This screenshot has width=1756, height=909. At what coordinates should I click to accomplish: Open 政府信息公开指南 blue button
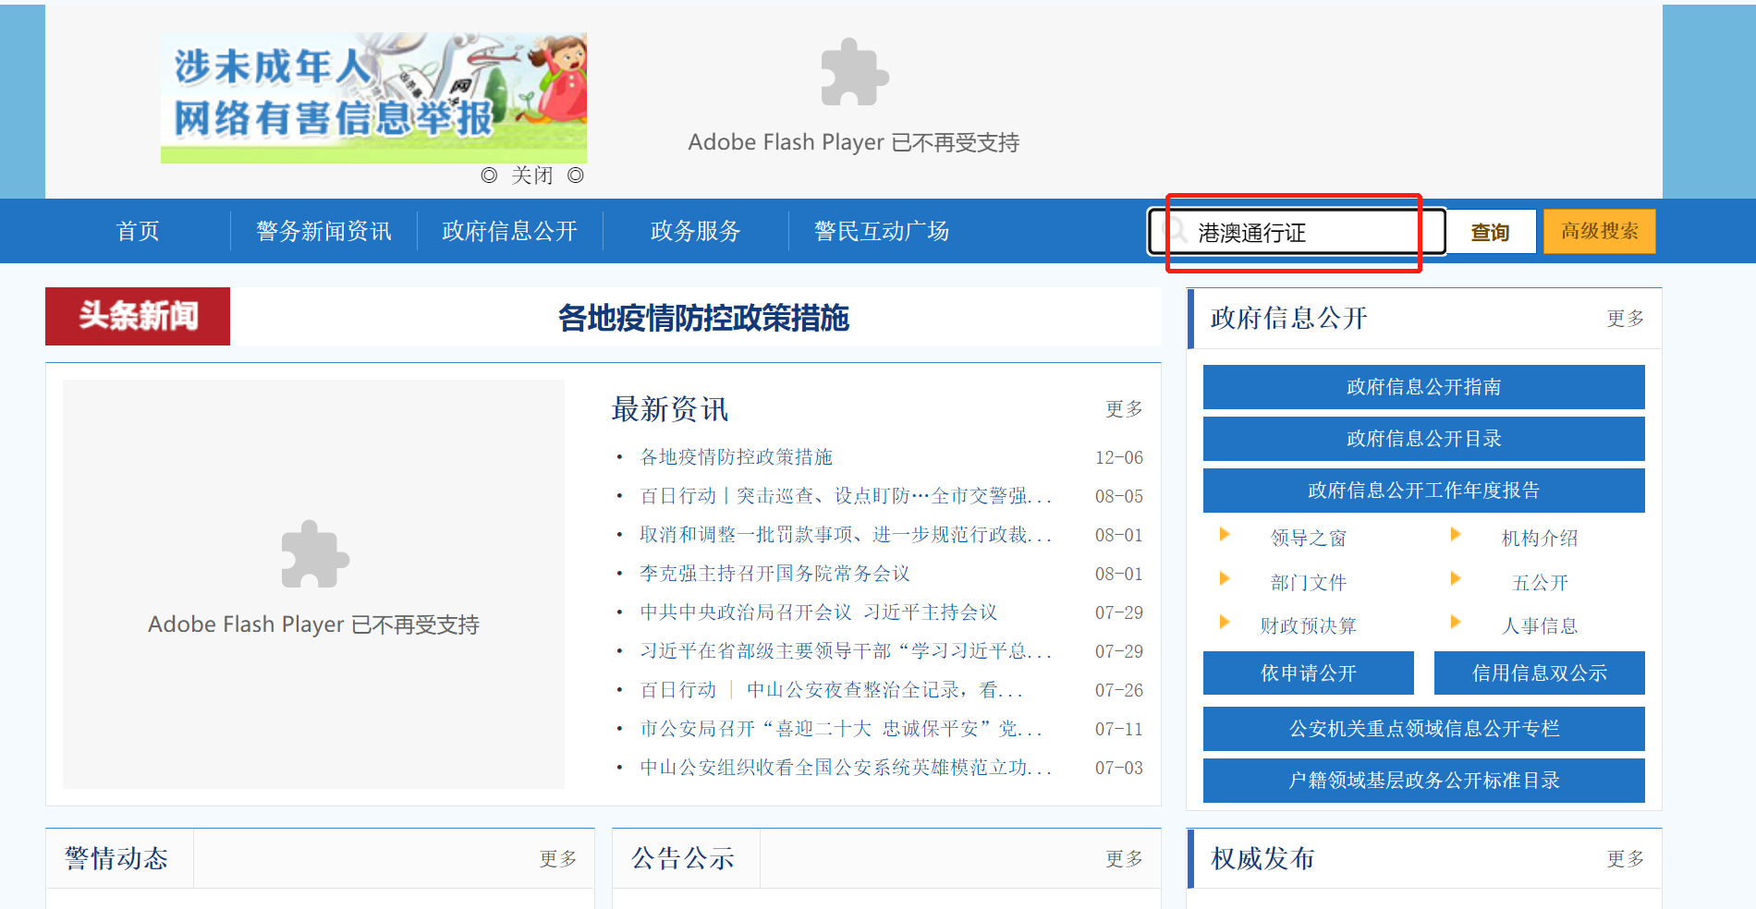pos(1423,387)
